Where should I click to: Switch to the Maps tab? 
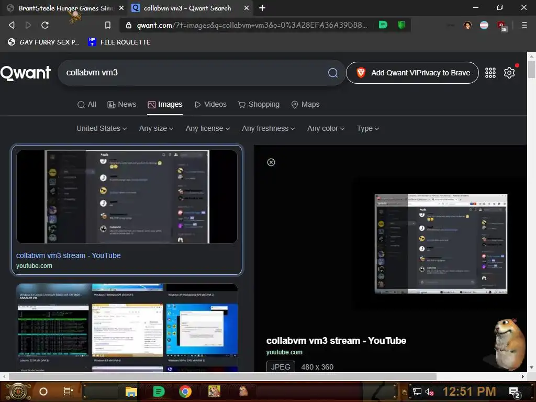point(305,105)
